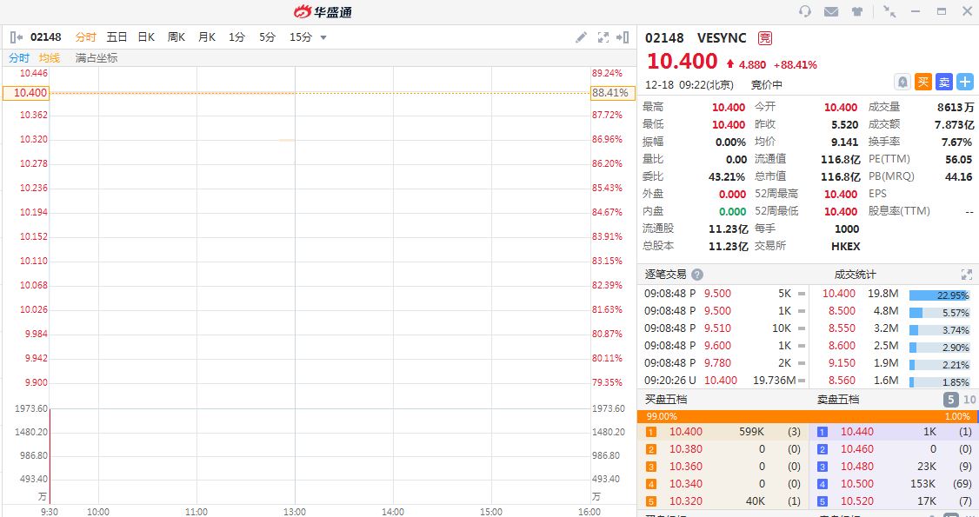Collapse left panel icon beside 02148
The height and width of the screenshot is (517, 979).
(x=17, y=37)
